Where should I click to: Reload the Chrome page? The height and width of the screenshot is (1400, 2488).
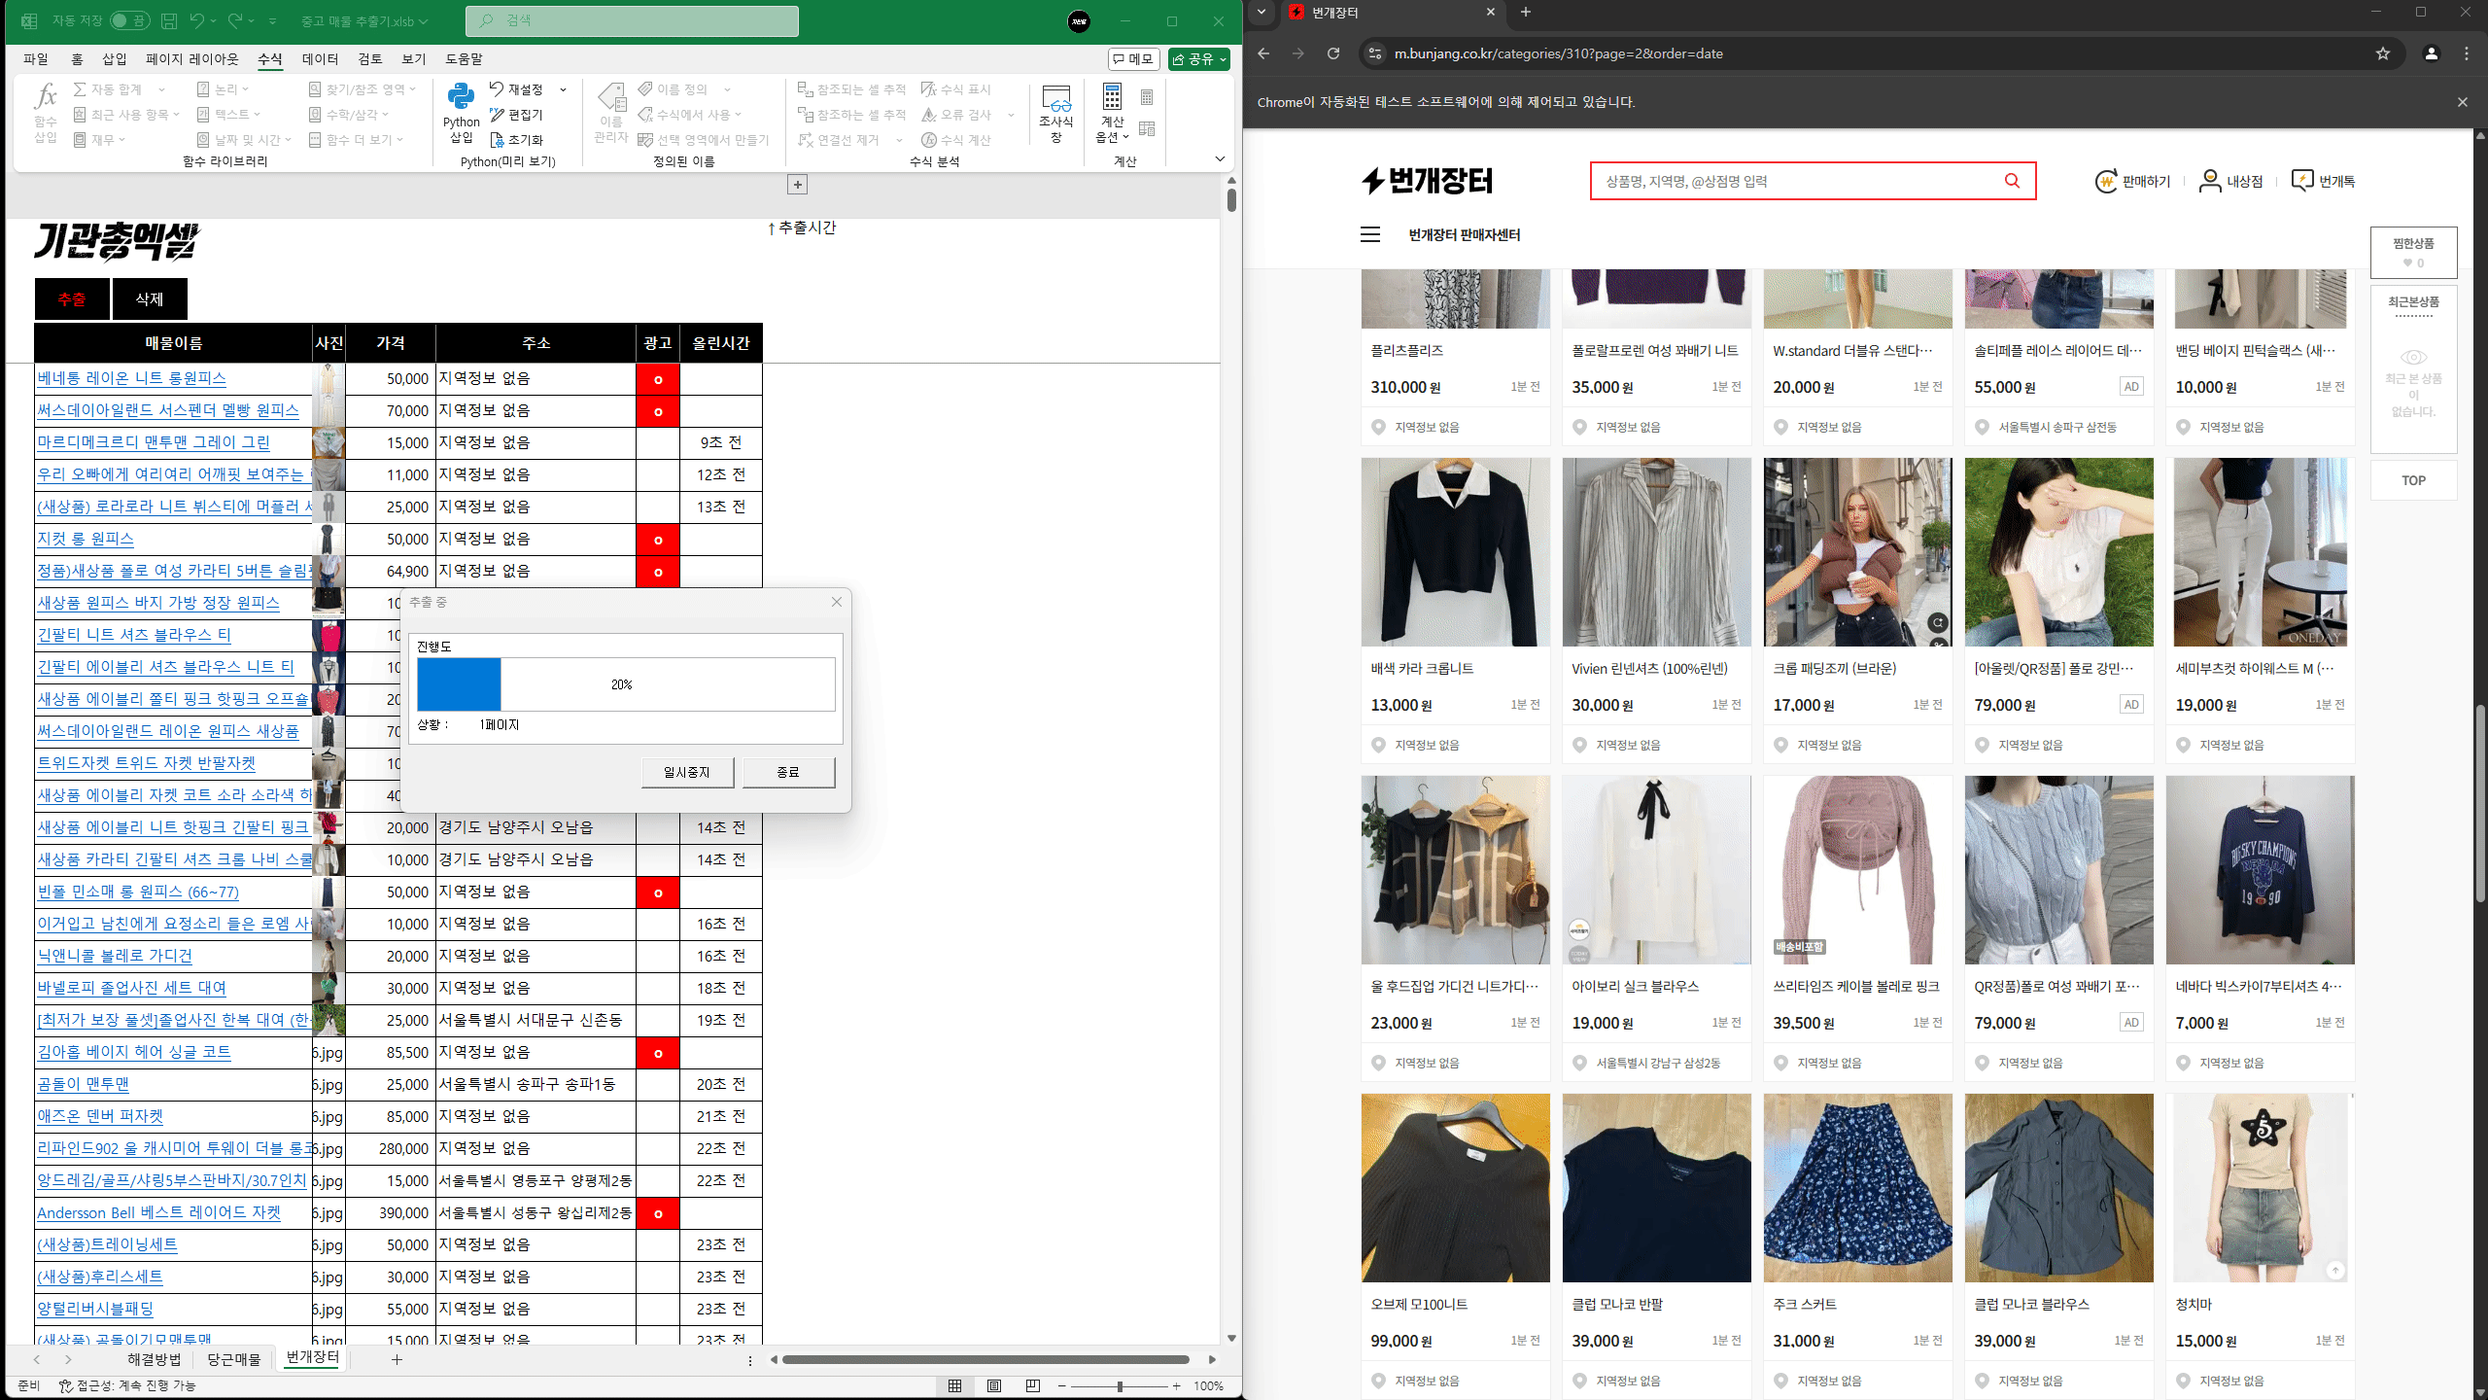pos(1333,53)
